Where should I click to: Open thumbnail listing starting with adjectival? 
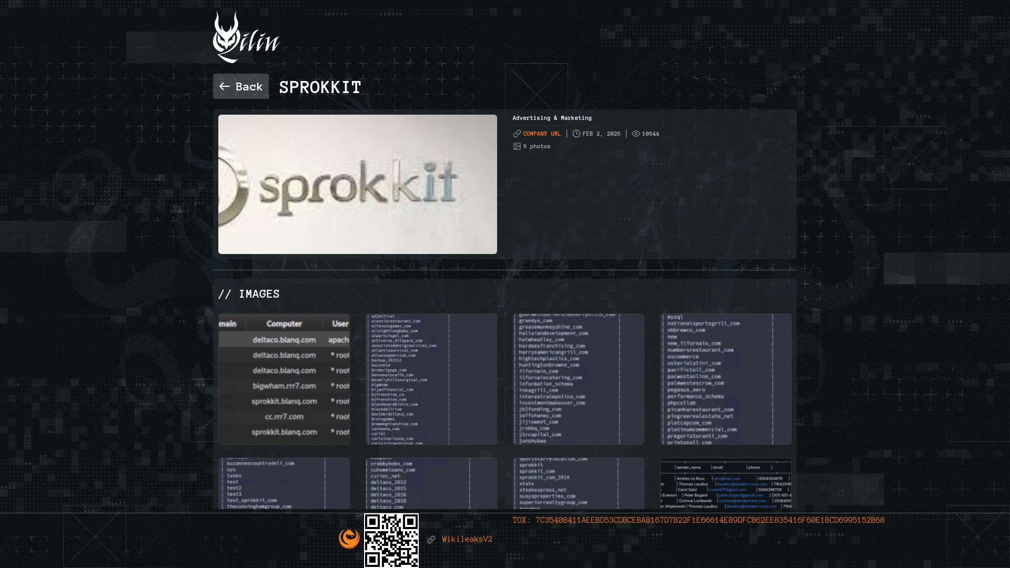click(431, 379)
